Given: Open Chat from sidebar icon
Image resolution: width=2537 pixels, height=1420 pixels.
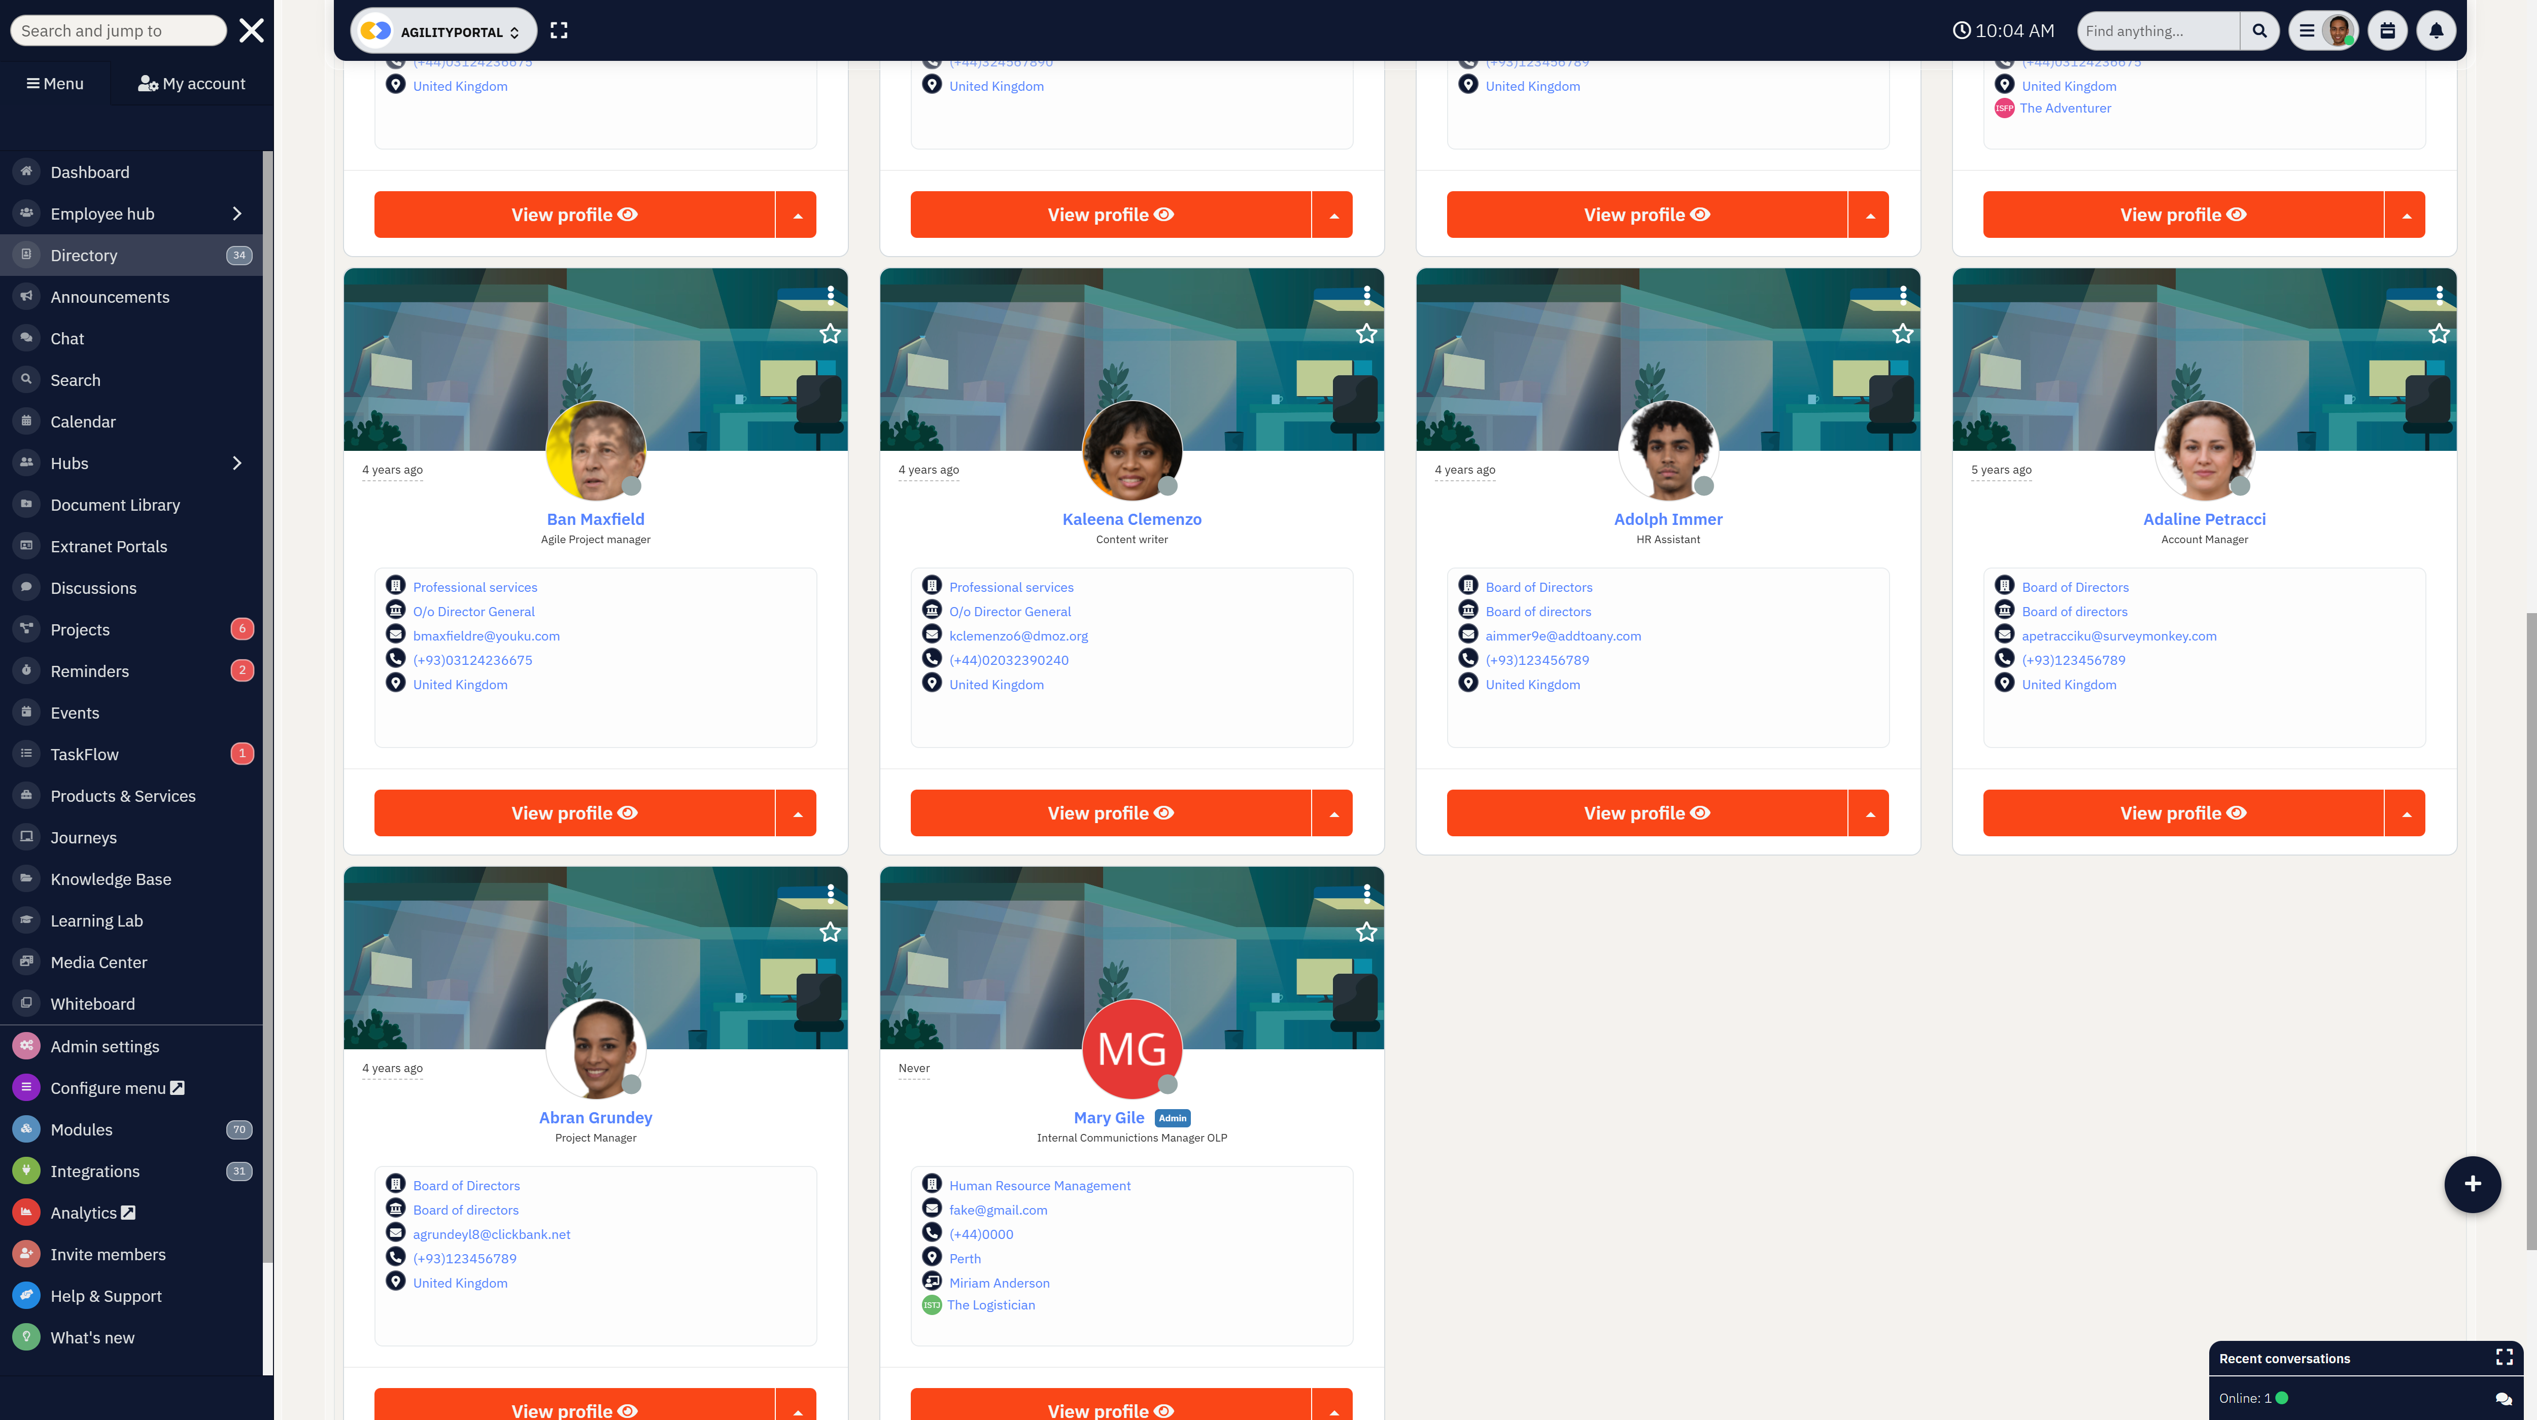Looking at the screenshot, I should (x=26, y=338).
